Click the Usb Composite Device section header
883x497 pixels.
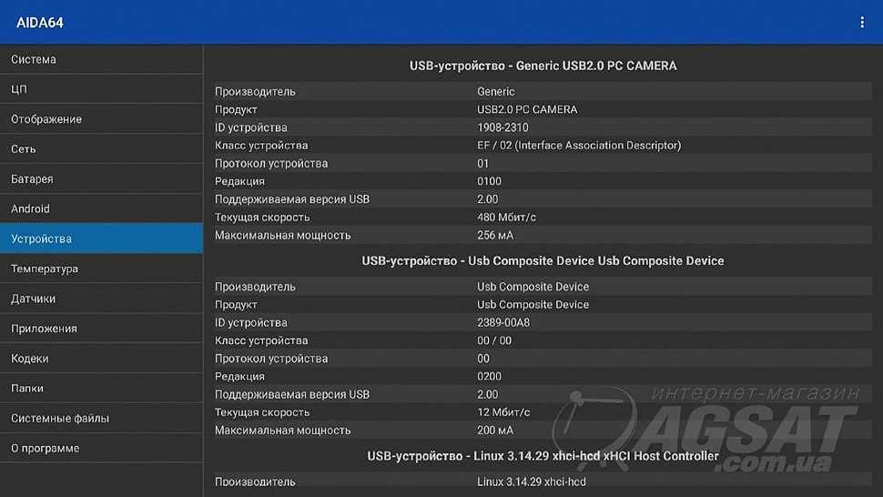tap(543, 260)
